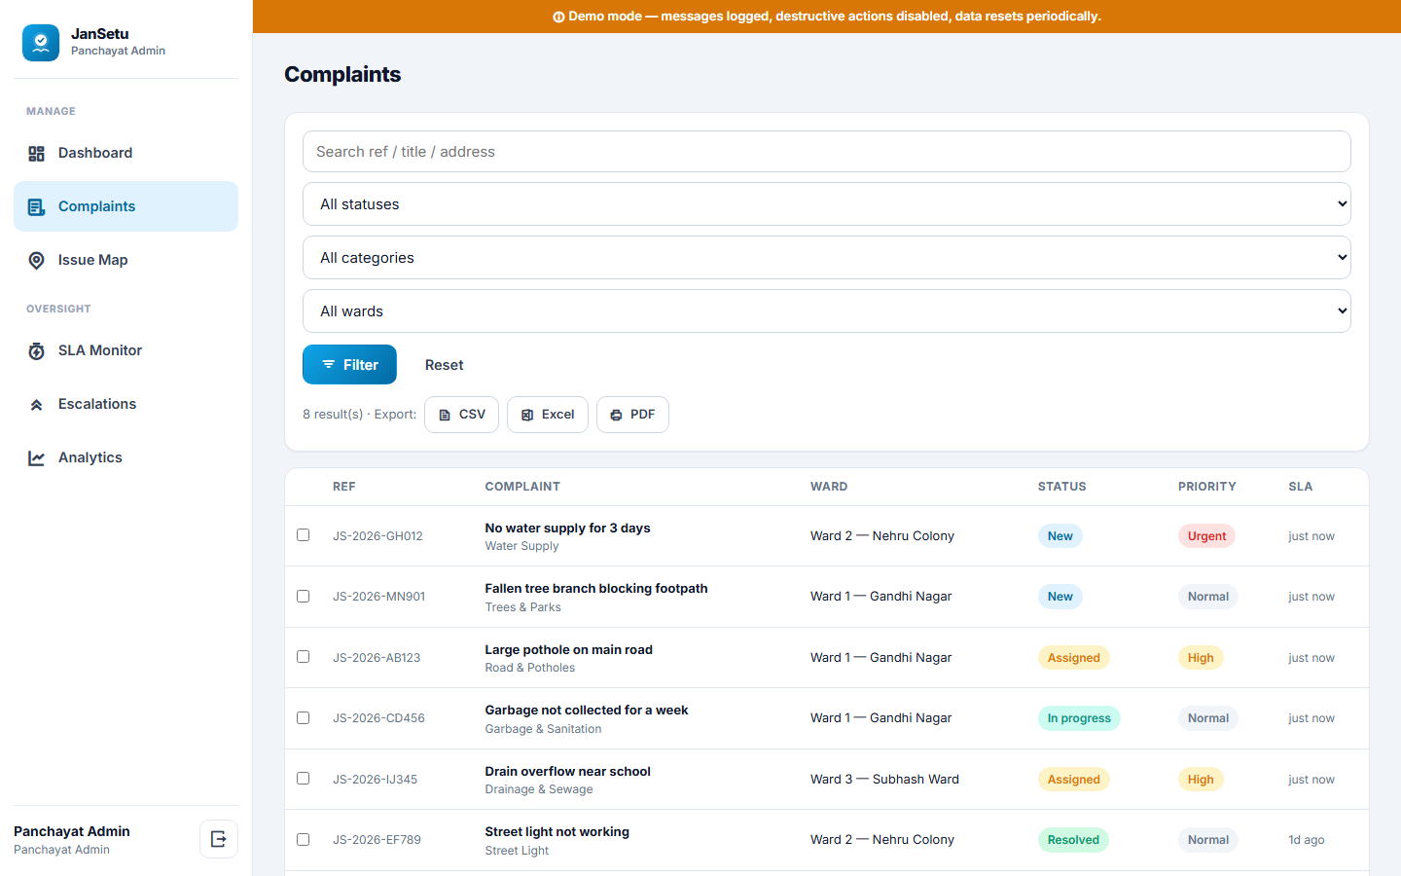Apply filters with Filter button
1401x876 pixels.
[349, 365]
